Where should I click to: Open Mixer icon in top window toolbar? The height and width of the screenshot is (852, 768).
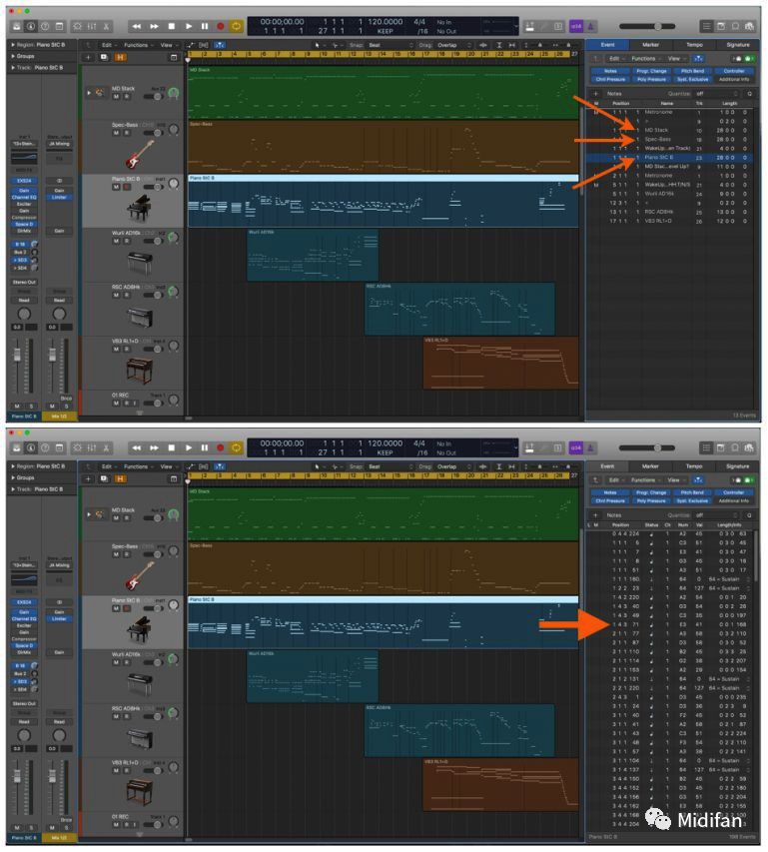pyautogui.click(x=92, y=26)
